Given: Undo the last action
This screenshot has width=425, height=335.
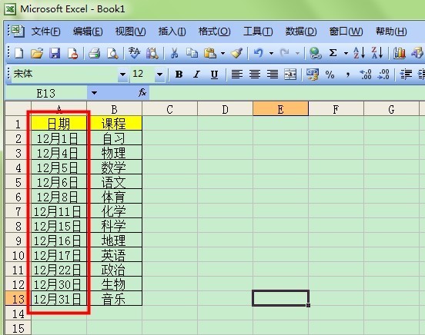Looking at the screenshot, I should tap(258, 53).
